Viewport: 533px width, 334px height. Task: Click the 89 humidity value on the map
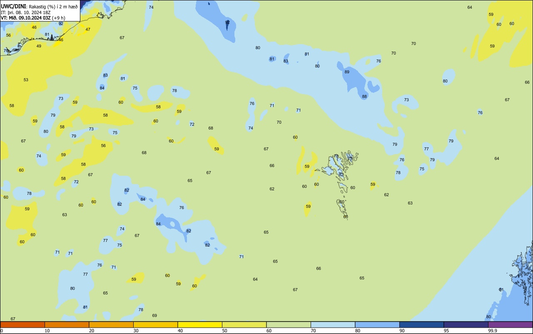point(347,72)
